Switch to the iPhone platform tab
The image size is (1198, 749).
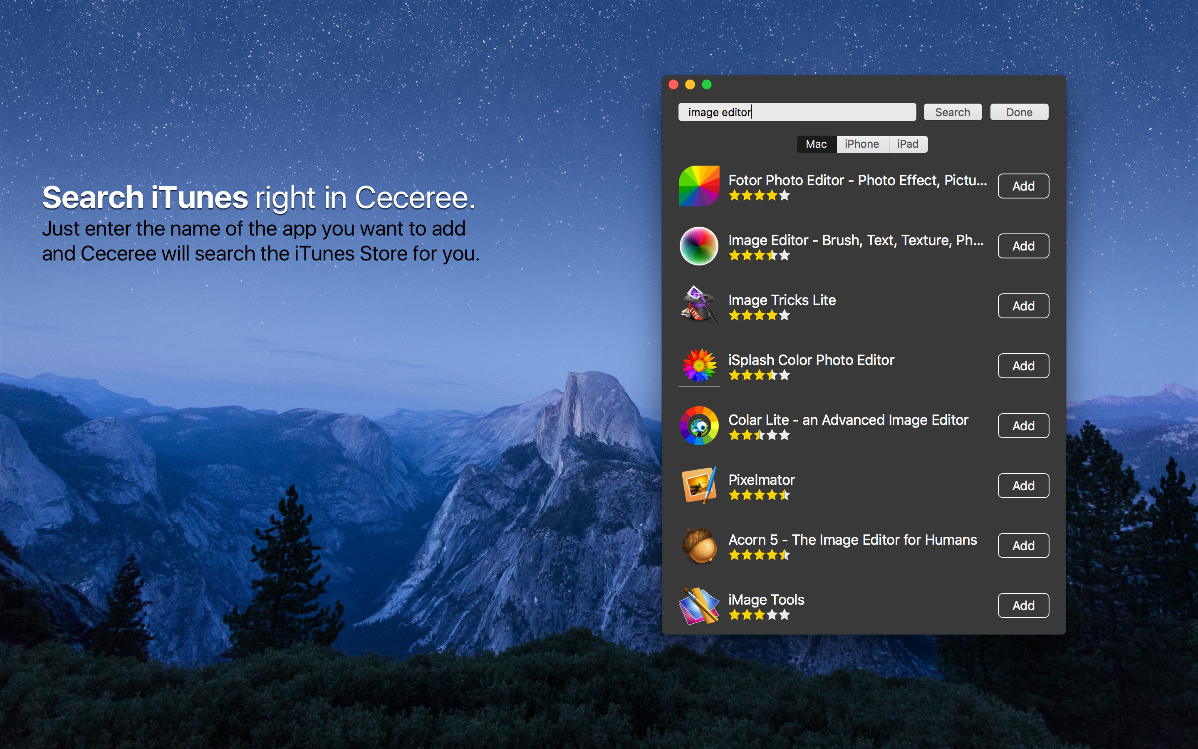point(861,144)
